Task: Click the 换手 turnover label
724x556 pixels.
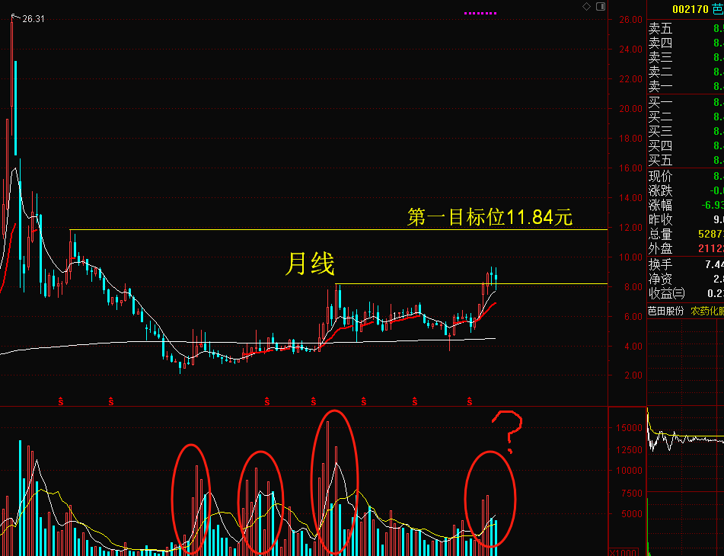Action: (660, 264)
